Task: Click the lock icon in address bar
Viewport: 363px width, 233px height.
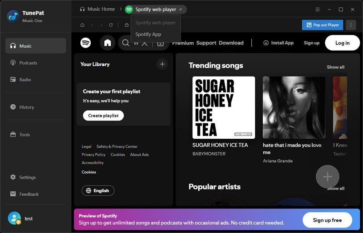Action: (127, 25)
